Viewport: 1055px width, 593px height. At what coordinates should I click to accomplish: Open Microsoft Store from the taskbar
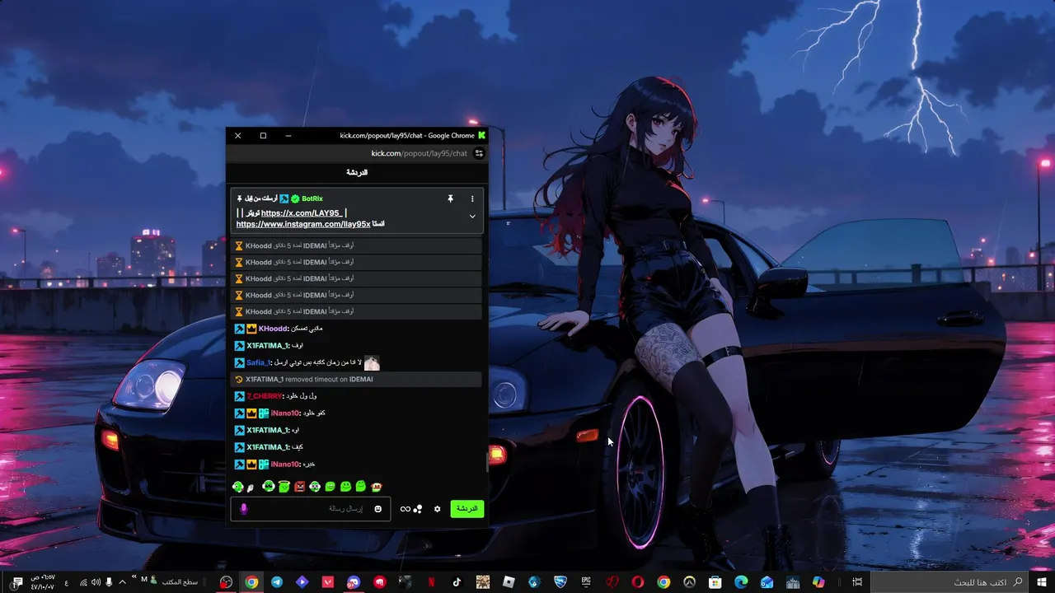tap(715, 582)
